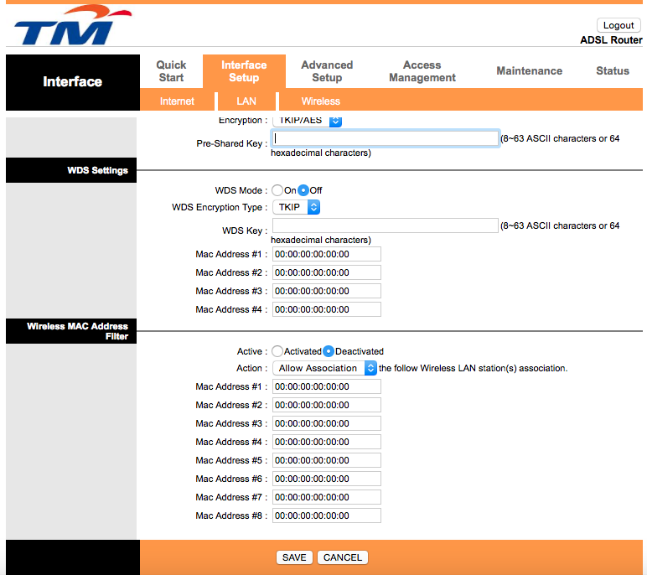Open the Status tab

coord(613,71)
